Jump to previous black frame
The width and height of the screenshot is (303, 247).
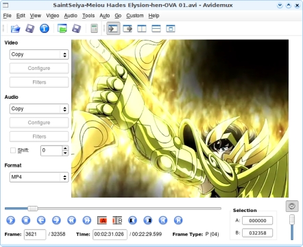tap(132, 220)
